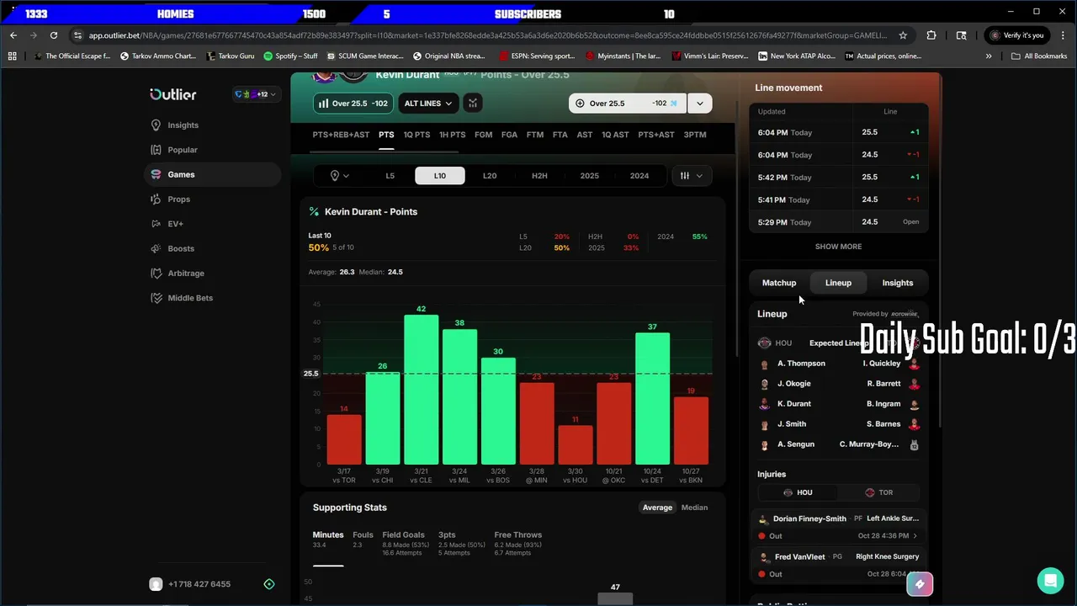The image size is (1077, 606).
Task: Click SHOW MORE under line movement
Action: 838,247
